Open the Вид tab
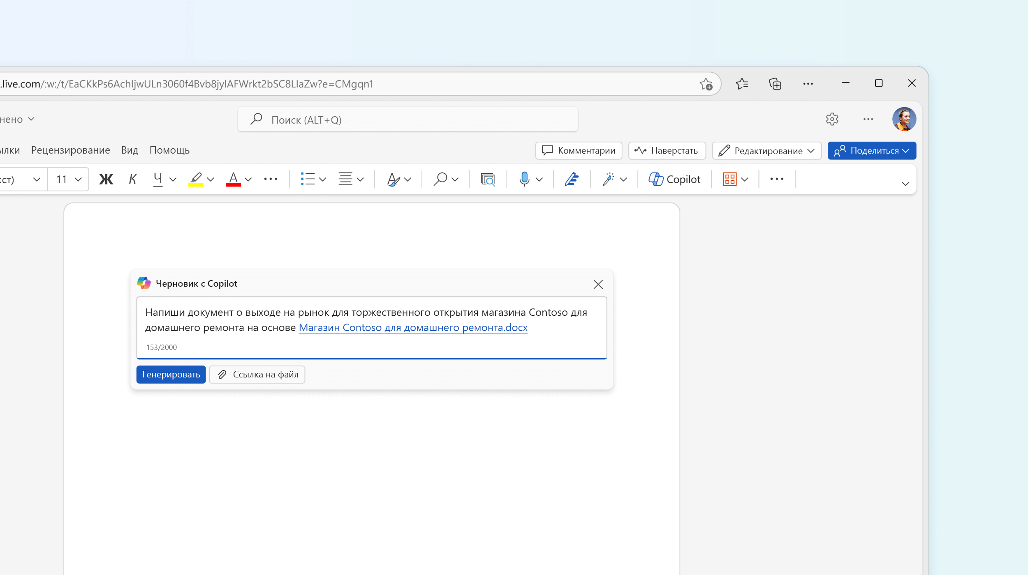 pos(130,150)
